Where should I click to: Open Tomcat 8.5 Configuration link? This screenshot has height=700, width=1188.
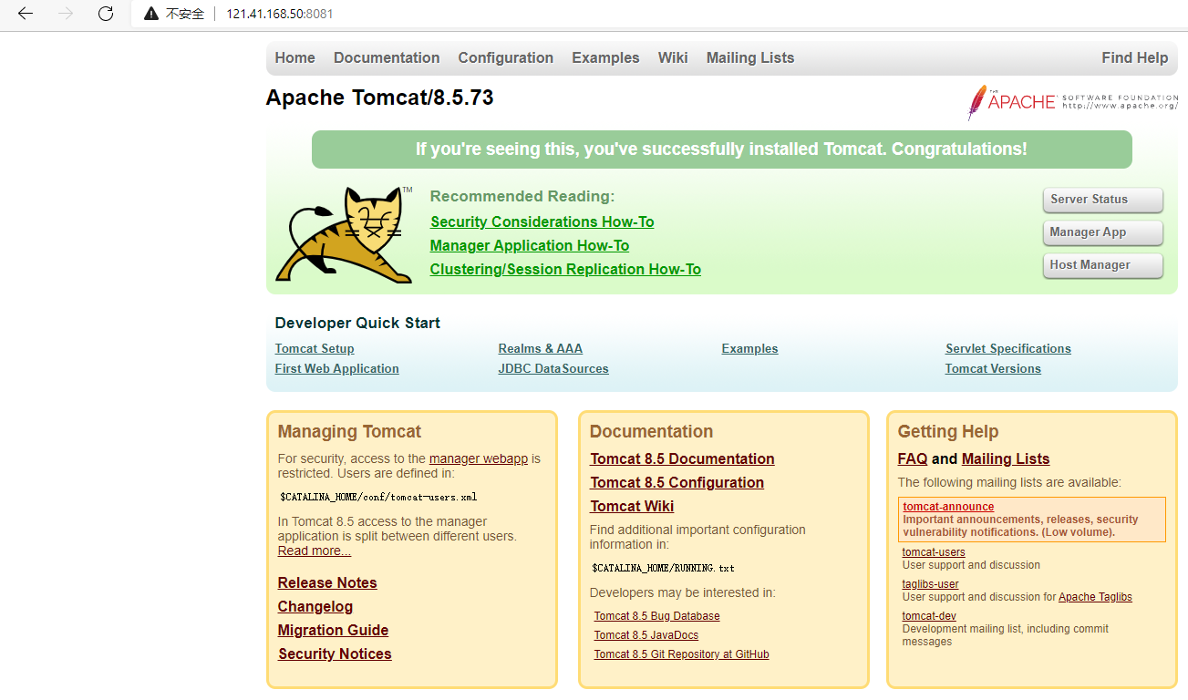[677, 483]
